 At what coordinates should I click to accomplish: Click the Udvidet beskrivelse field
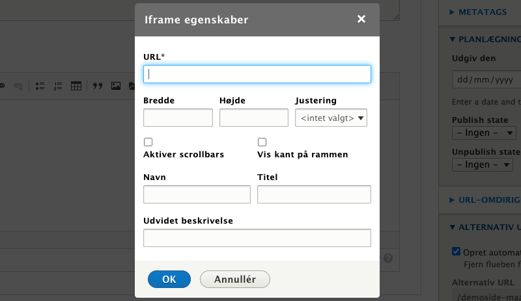coord(257,238)
